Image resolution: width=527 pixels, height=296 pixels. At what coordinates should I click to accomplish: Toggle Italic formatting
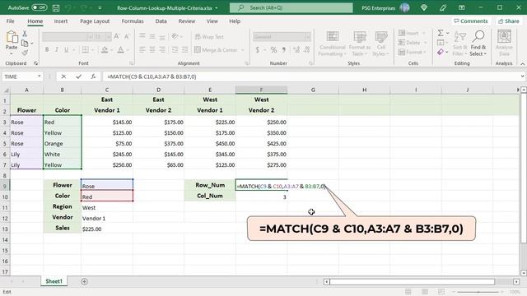57,49
